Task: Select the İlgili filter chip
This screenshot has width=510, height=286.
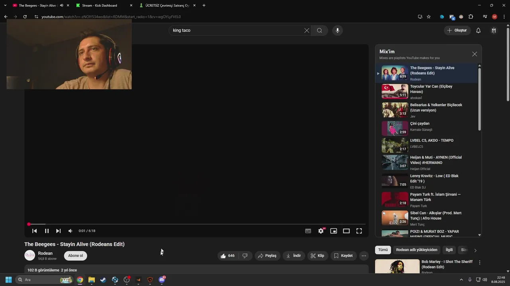Action: [x=449, y=250]
